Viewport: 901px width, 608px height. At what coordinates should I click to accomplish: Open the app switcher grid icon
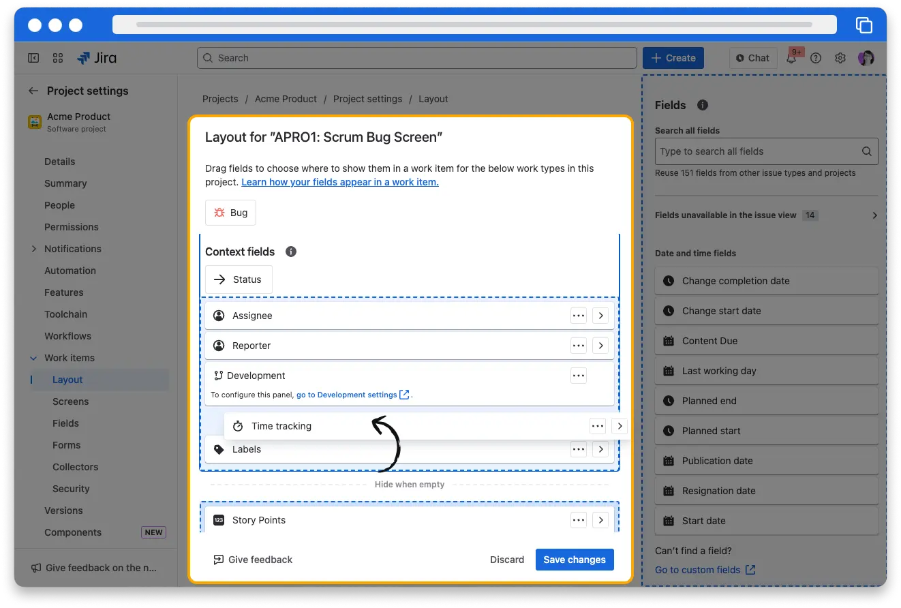(x=58, y=58)
